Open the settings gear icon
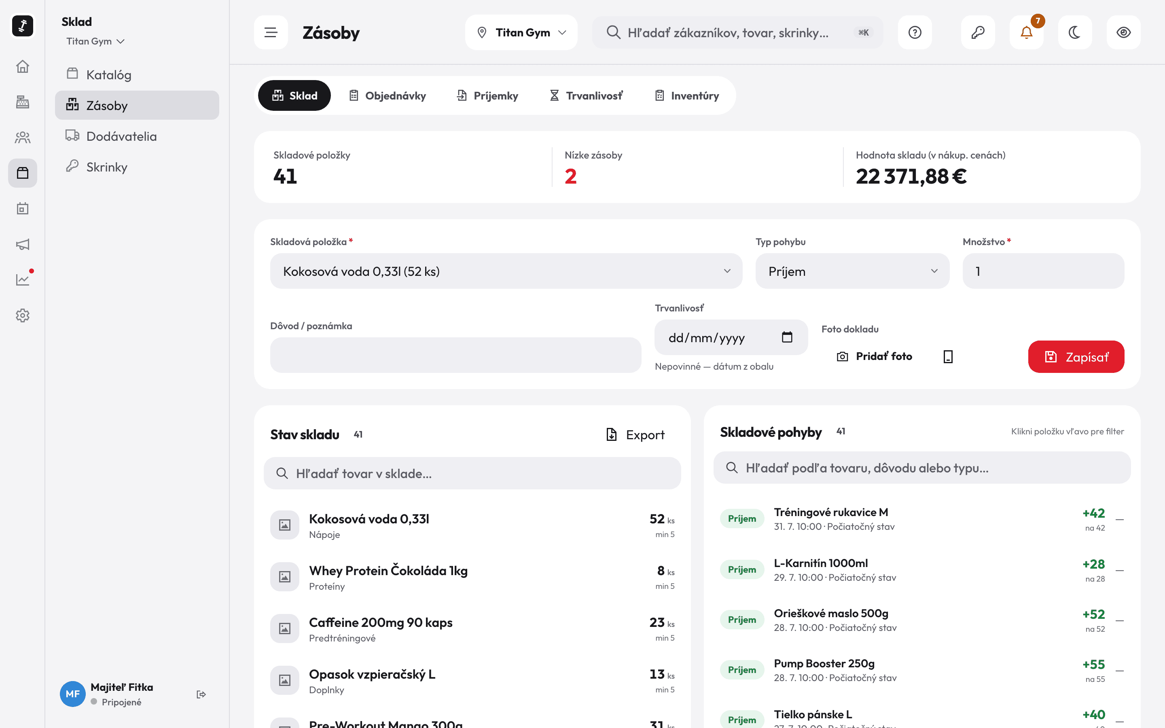 tap(22, 315)
